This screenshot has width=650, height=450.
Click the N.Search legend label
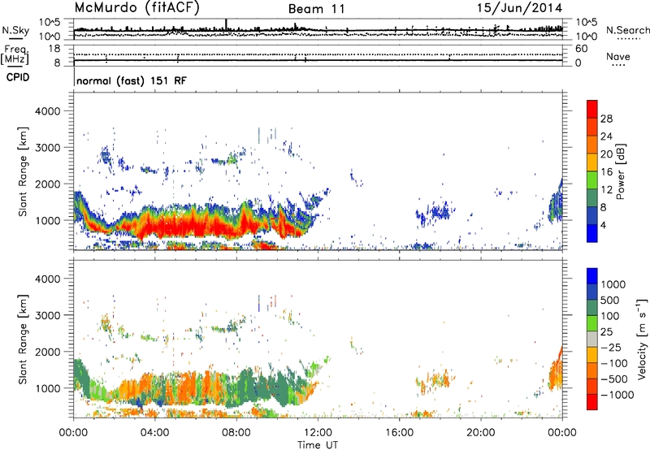(627, 30)
